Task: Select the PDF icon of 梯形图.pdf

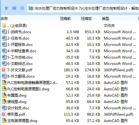Action: click(x=4, y=114)
